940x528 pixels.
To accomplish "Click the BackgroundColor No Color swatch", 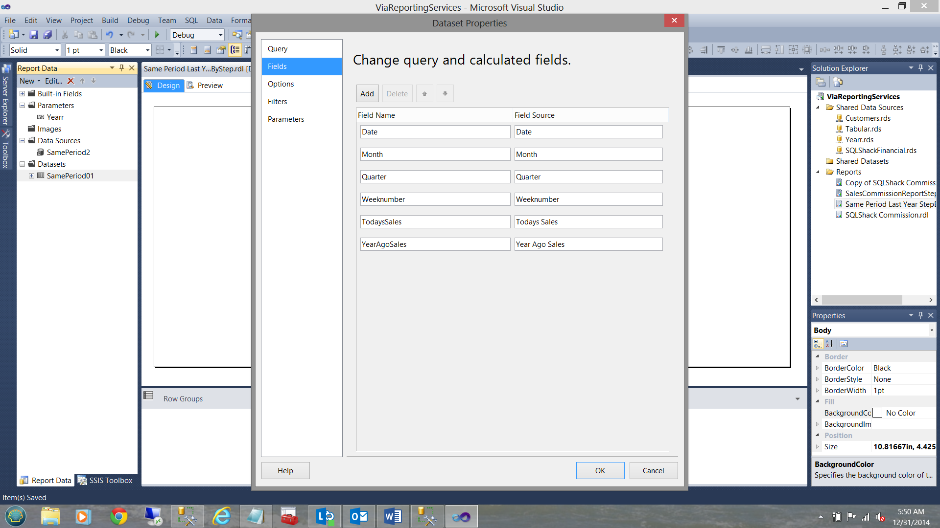I will click(x=877, y=413).
